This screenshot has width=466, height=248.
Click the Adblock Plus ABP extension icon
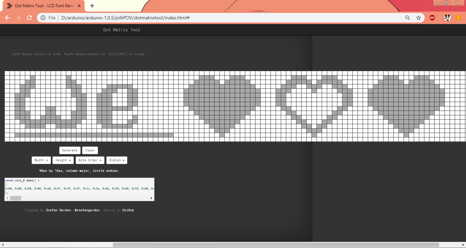[x=432, y=17]
